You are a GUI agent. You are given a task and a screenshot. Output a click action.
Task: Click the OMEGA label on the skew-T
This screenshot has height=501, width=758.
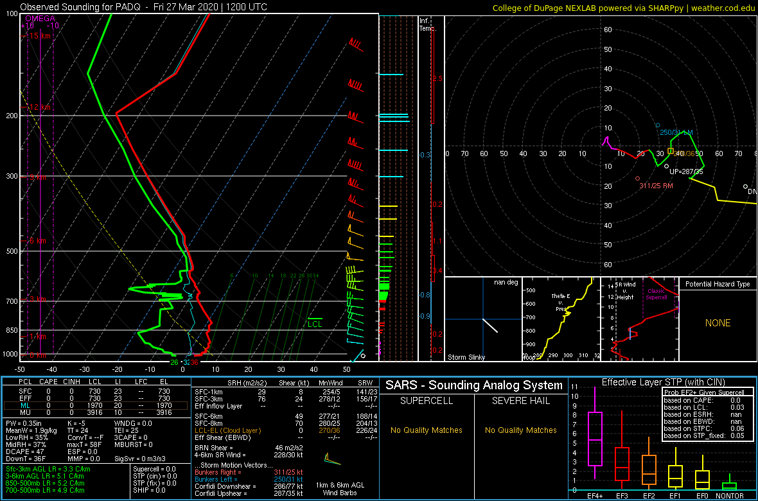pos(40,19)
